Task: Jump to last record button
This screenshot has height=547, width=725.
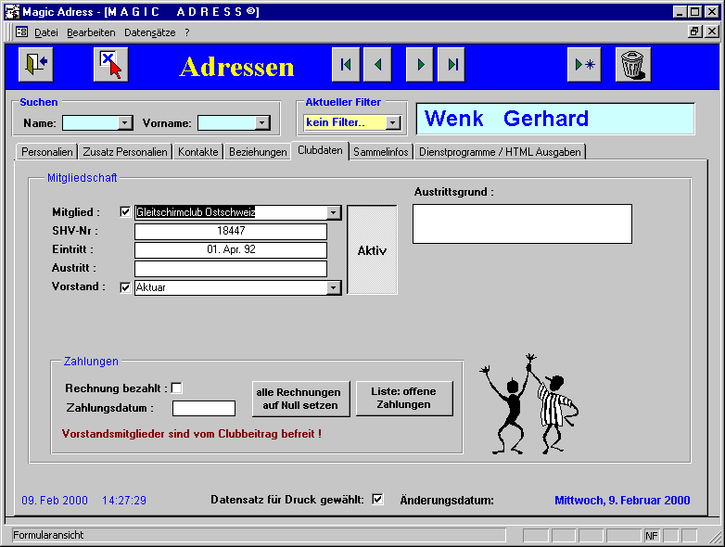Action: [452, 65]
